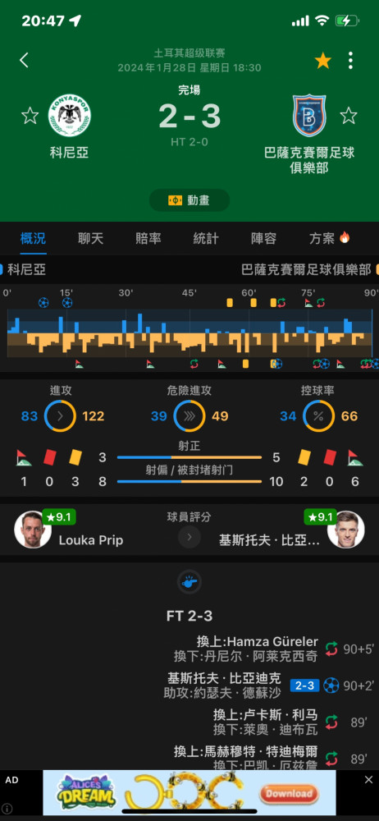Expand player ratings with the chevron
This screenshot has width=379, height=821.
point(189,537)
